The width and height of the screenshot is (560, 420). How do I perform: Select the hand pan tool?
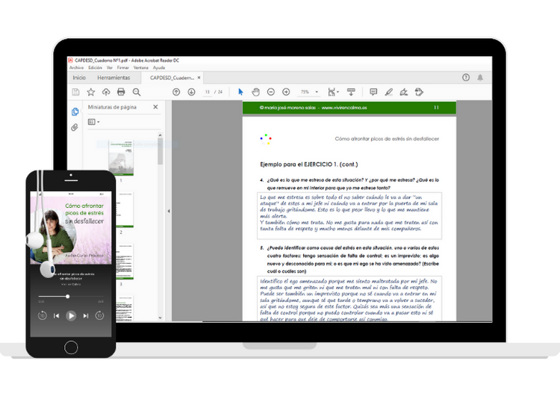click(x=255, y=92)
